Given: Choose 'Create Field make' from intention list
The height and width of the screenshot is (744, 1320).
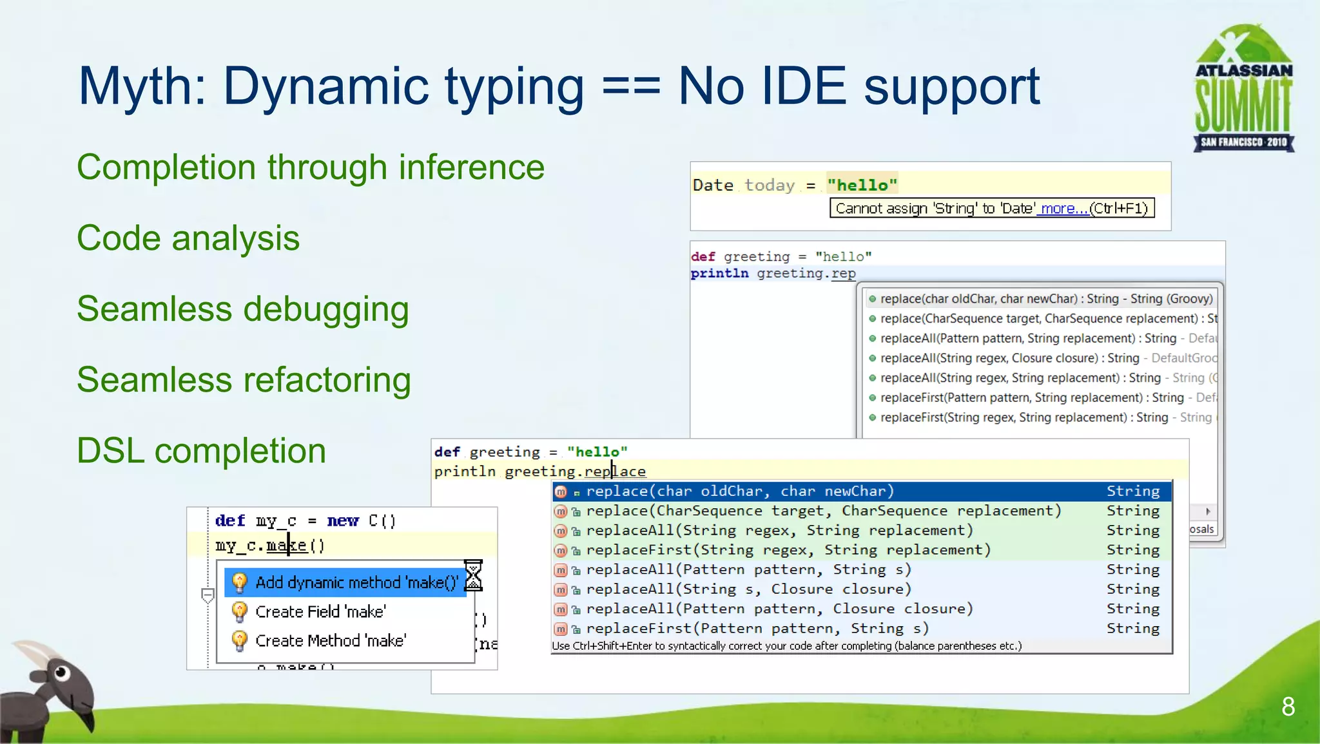Looking at the screenshot, I should pyautogui.click(x=320, y=611).
